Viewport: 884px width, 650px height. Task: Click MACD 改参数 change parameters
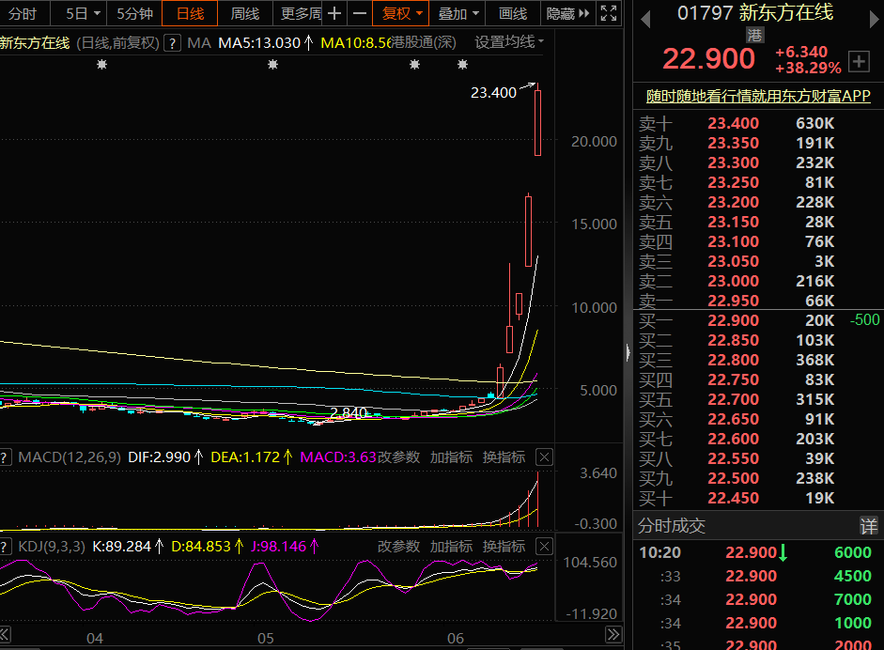398,457
